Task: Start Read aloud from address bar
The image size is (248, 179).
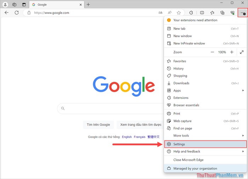Action: (x=170, y=13)
